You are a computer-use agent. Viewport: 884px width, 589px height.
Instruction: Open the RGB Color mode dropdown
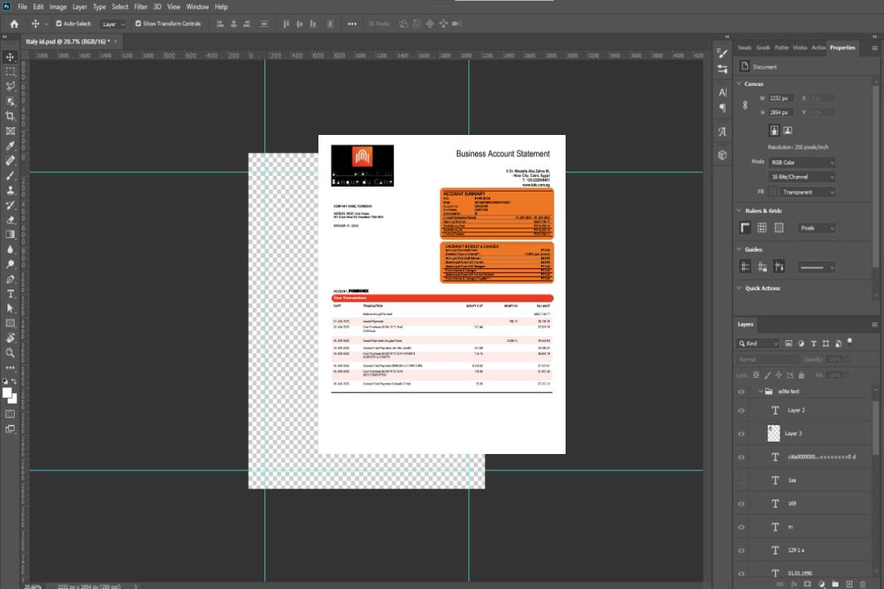tap(802, 163)
